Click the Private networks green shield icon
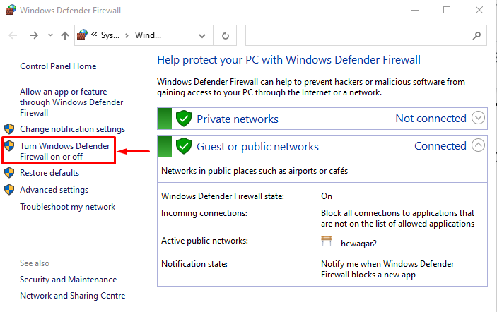Screen dimensions: 497x312 (x=184, y=119)
